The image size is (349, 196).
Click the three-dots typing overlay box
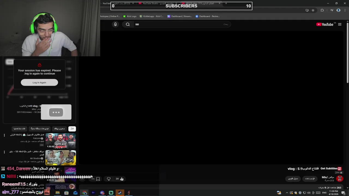(x=56, y=112)
